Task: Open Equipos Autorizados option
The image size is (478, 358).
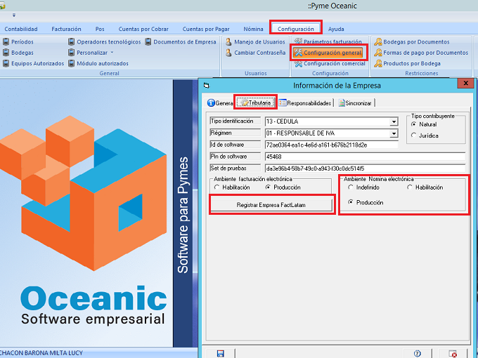Action: [x=34, y=63]
